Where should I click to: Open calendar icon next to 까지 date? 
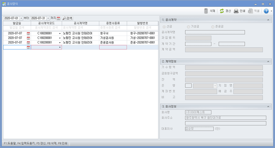click(x=58, y=18)
